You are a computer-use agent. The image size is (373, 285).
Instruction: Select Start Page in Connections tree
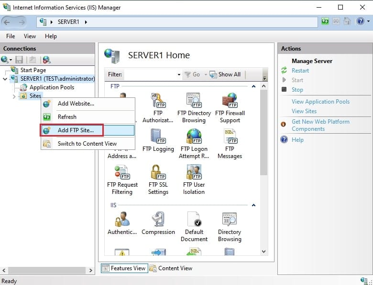(33, 70)
